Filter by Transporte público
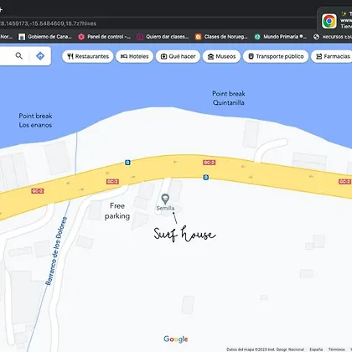The image size is (352, 352). [x=276, y=56]
